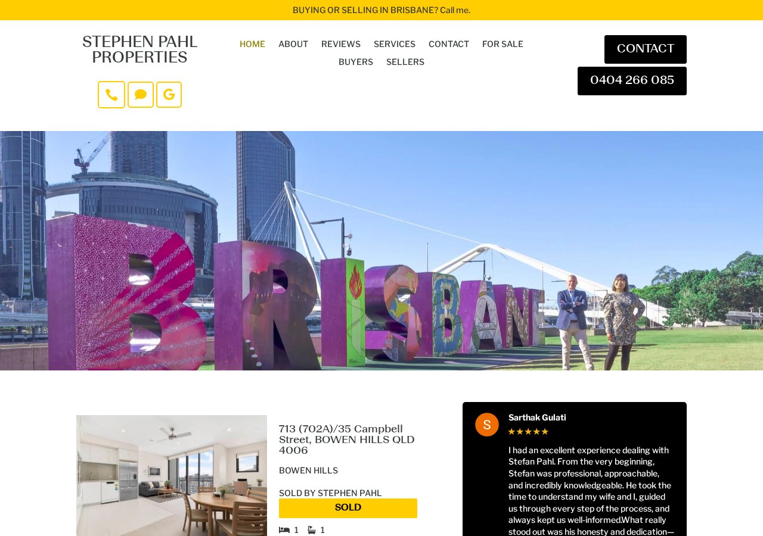Screen dimensions: 763x536
Task: Open the Buyers navigation link
Action: (356, 62)
